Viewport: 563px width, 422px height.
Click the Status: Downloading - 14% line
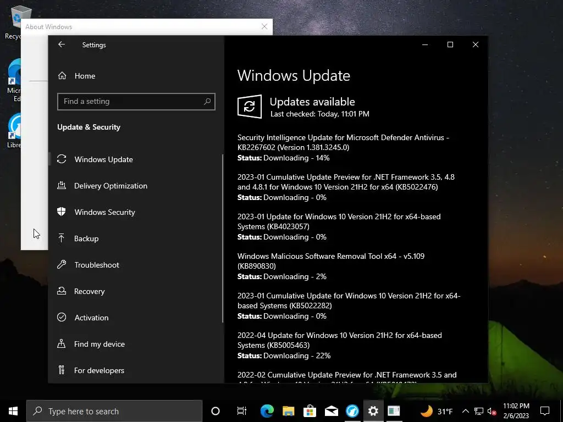tap(283, 158)
